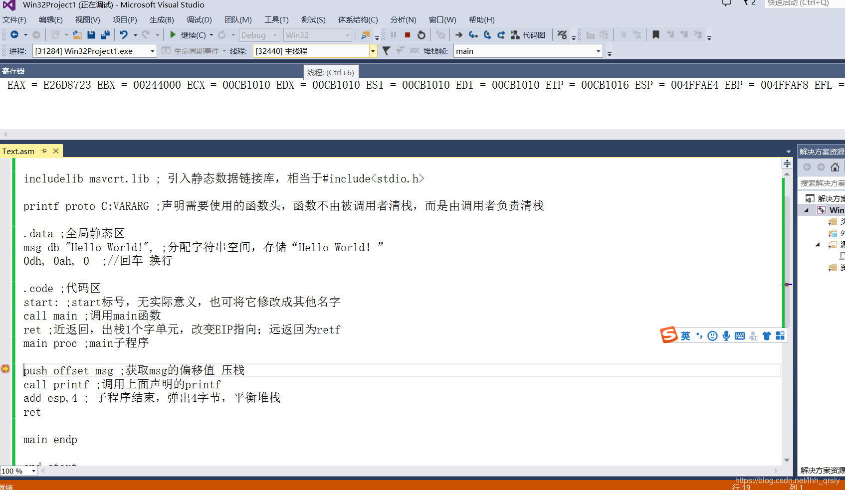Click the 'call printf' code line
Screen dimensions: 845x490
pos(122,384)
